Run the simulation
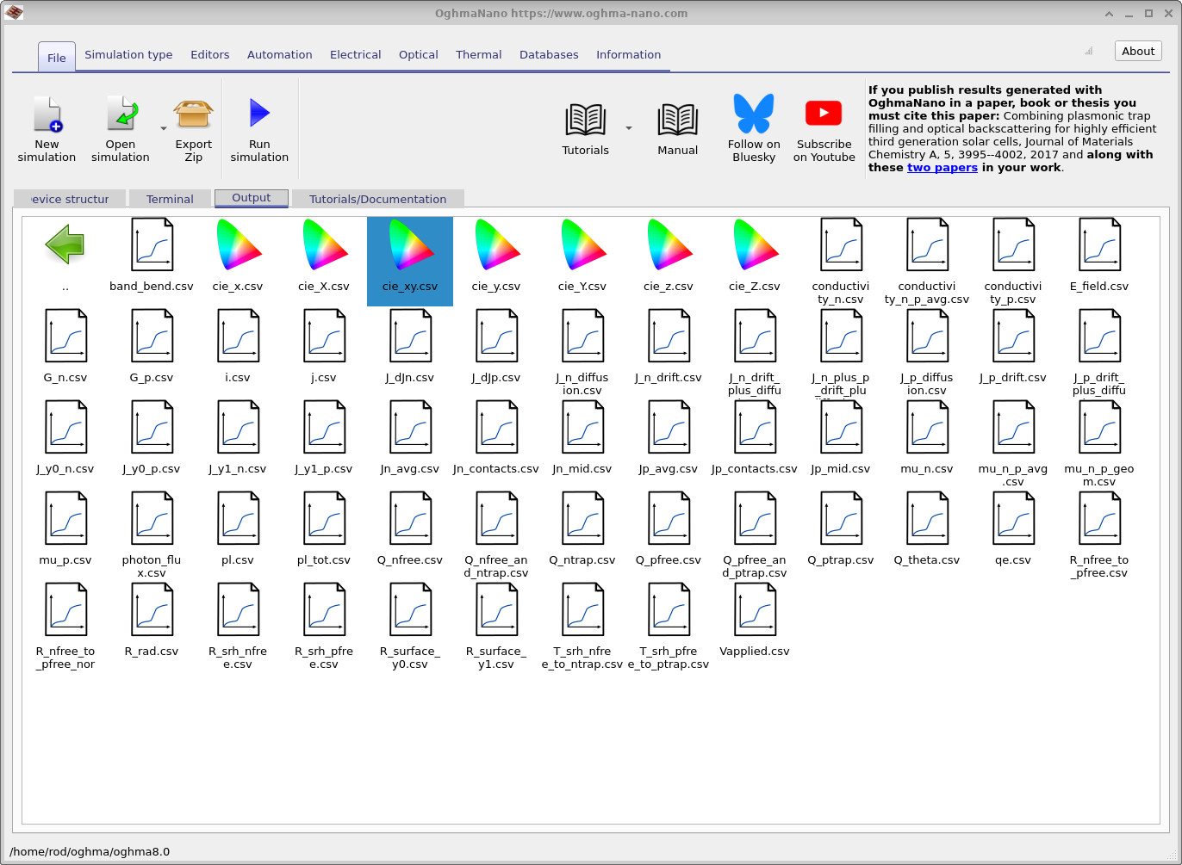Screen dimensions: 1182x865 tap(258, 127)
